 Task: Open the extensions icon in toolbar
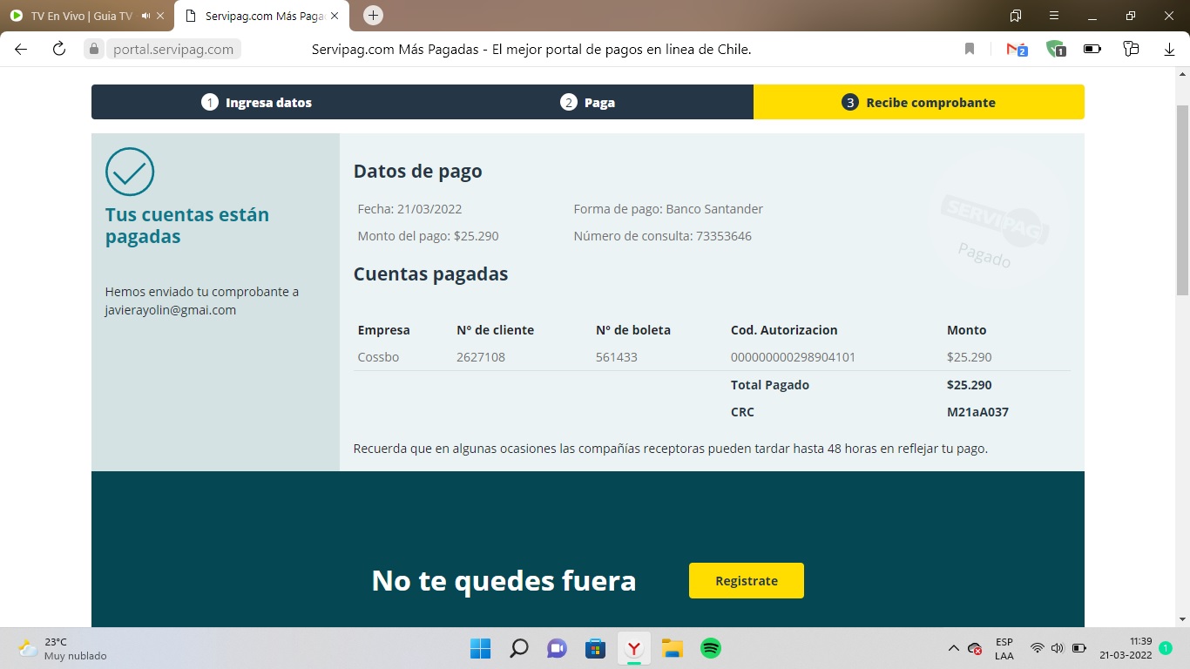[x=1131, y=50]
